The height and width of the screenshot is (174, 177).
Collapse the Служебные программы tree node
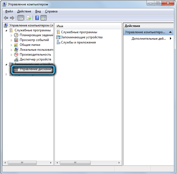click(x=6, y=30)
